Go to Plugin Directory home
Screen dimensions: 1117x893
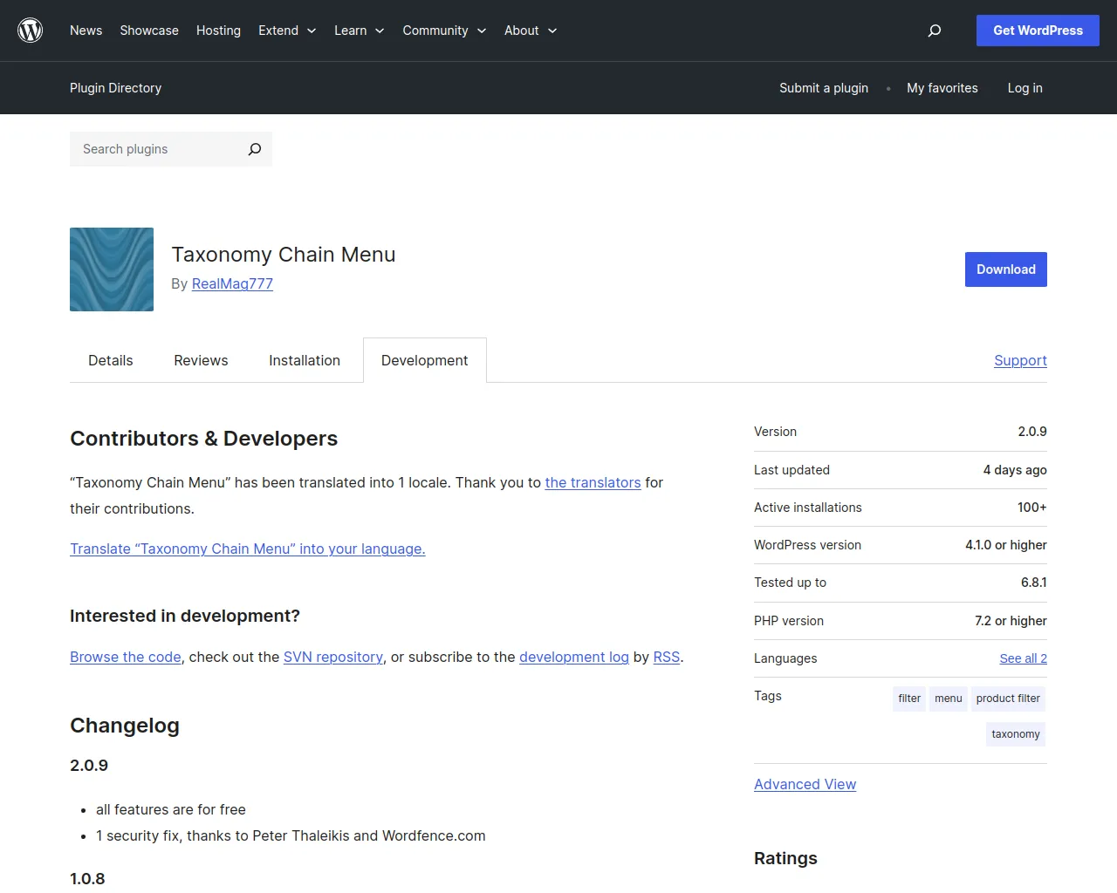115,88
